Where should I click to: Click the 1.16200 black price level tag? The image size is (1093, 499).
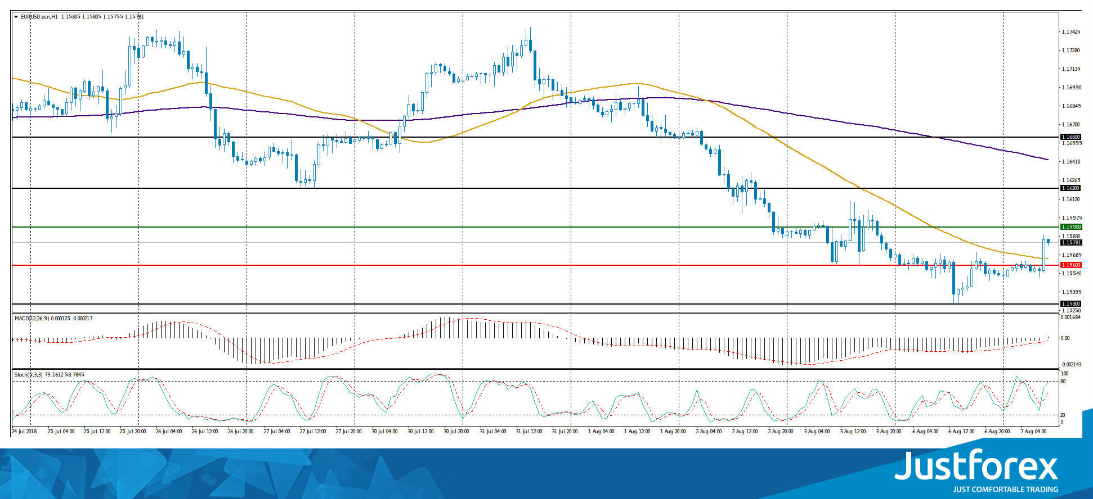pos(1070,188)
